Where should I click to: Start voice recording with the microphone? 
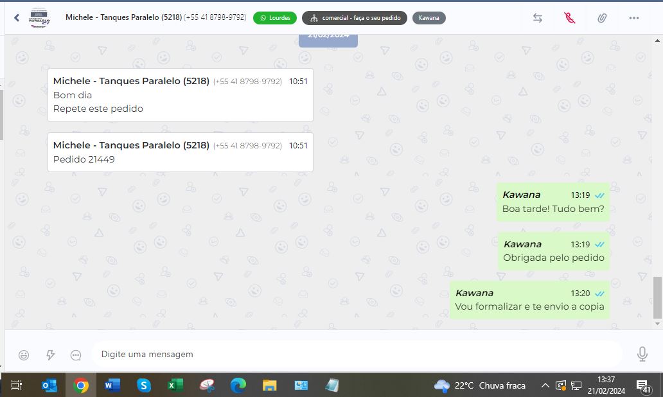point(642,354)
